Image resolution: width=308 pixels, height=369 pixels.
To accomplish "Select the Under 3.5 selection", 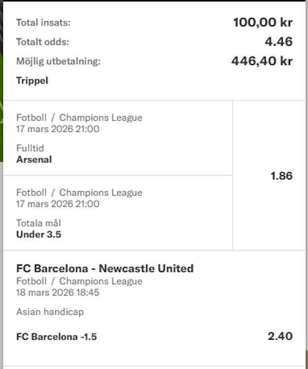I will point(39,234).
